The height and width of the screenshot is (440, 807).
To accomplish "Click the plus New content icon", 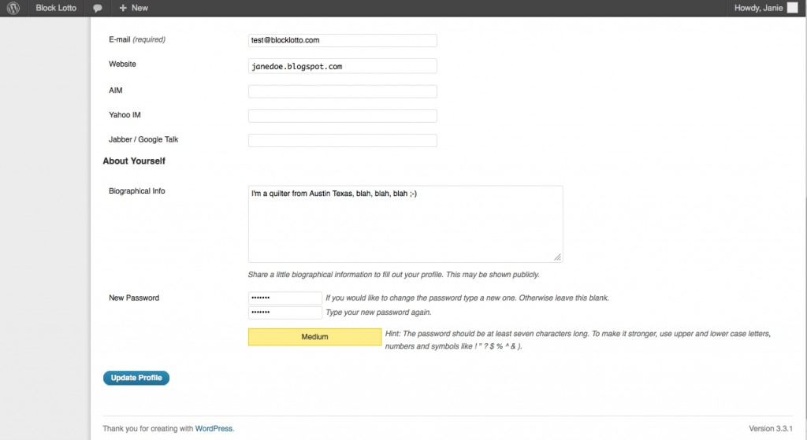I will [x=123, y=8].
